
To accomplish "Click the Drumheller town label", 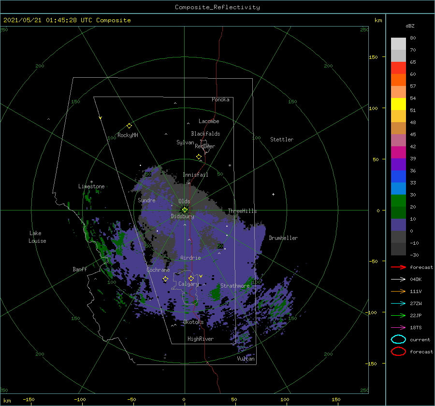I will [x=283, y=238].
